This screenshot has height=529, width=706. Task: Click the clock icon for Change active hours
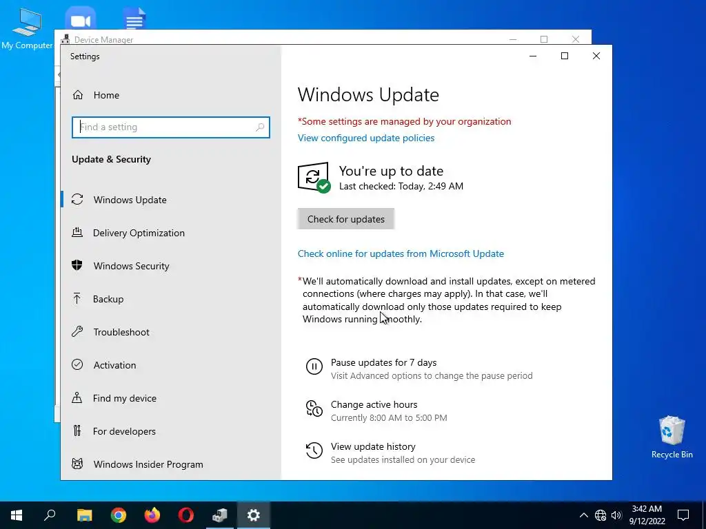(314, 408)
